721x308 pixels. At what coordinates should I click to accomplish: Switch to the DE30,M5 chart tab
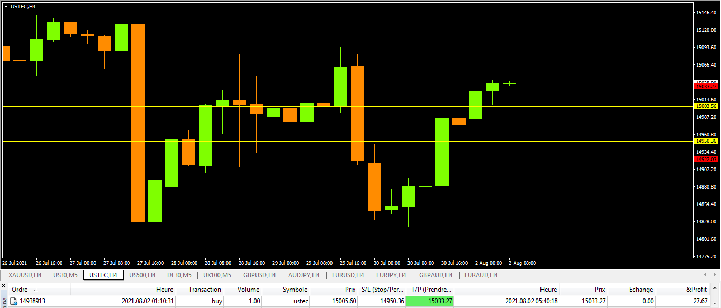pos(179,275)
